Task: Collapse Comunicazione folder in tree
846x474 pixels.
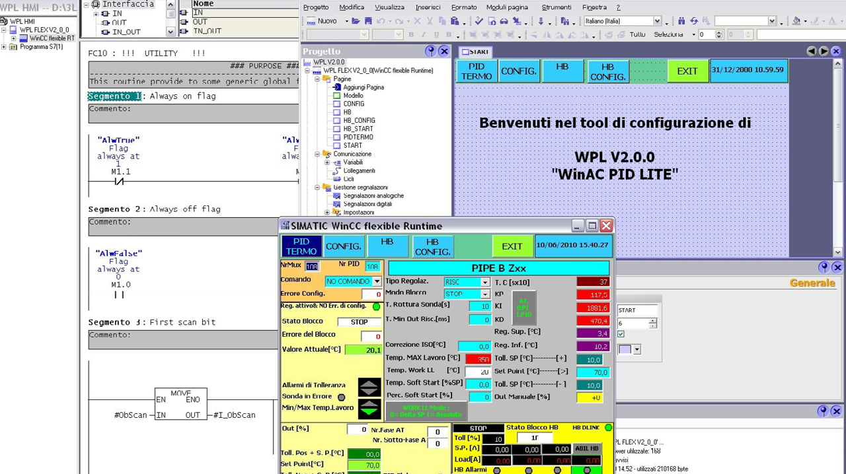Action: tap(317, 154)
